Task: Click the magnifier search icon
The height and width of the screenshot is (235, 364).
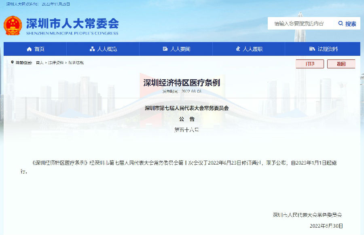Action: coord(341,23)
